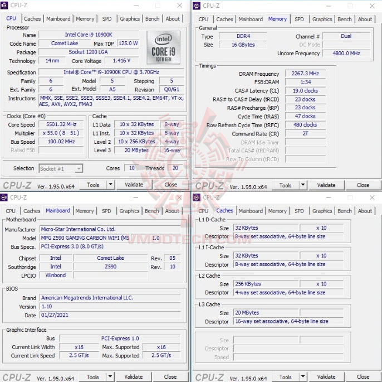This screenshot has width=382, height=382.
Task: Click Uncore Frequency value 4800.0 MHz
Action: pos(346,53)
